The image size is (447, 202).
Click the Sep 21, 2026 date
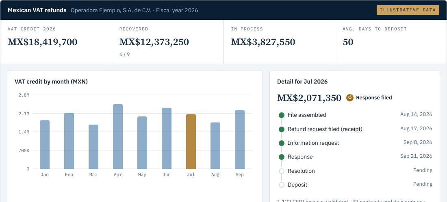pyautogui.click(x=416, y=156)
